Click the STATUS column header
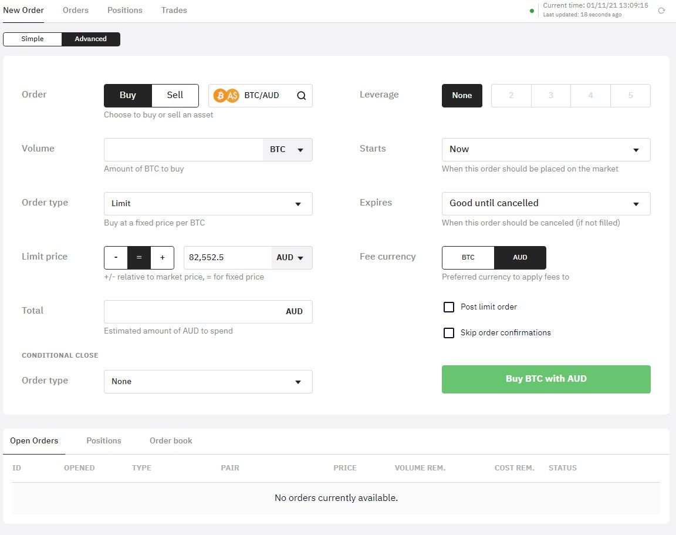Screen dimensions: 676x535 click(563, 467)
